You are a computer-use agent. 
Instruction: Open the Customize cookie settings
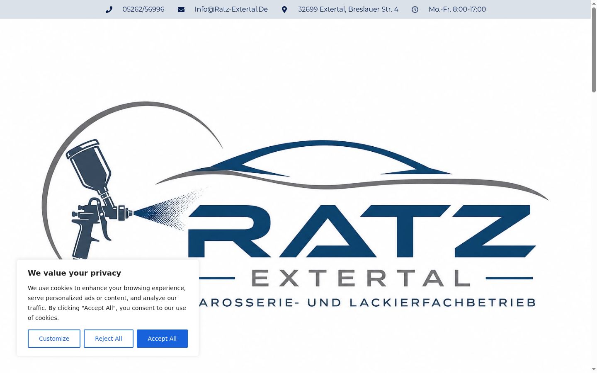pyautogui.click(x=54, y=339)
